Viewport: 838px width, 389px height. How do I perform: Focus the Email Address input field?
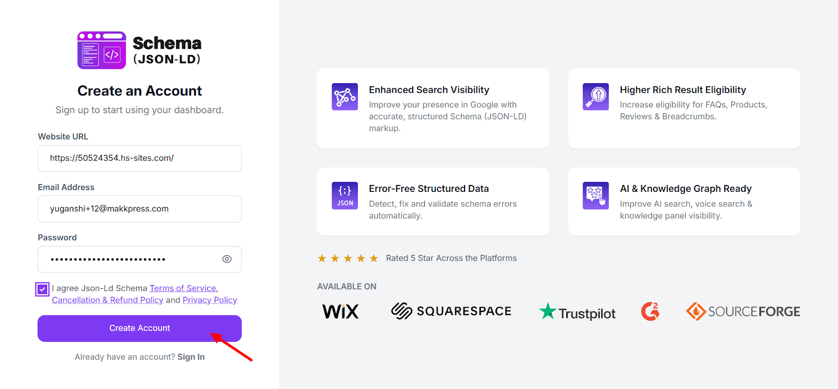click(139, 209)
